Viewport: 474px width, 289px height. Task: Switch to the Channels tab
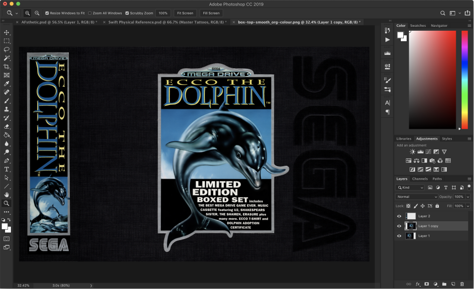pos(420,179)
